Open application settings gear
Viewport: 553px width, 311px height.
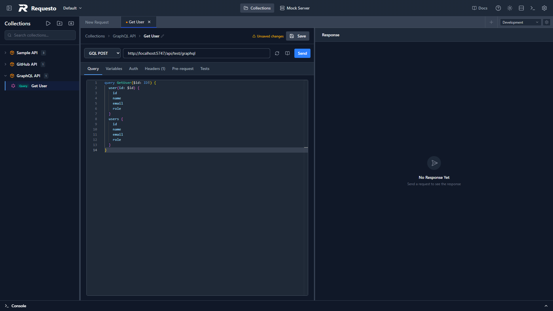point(544,8)
